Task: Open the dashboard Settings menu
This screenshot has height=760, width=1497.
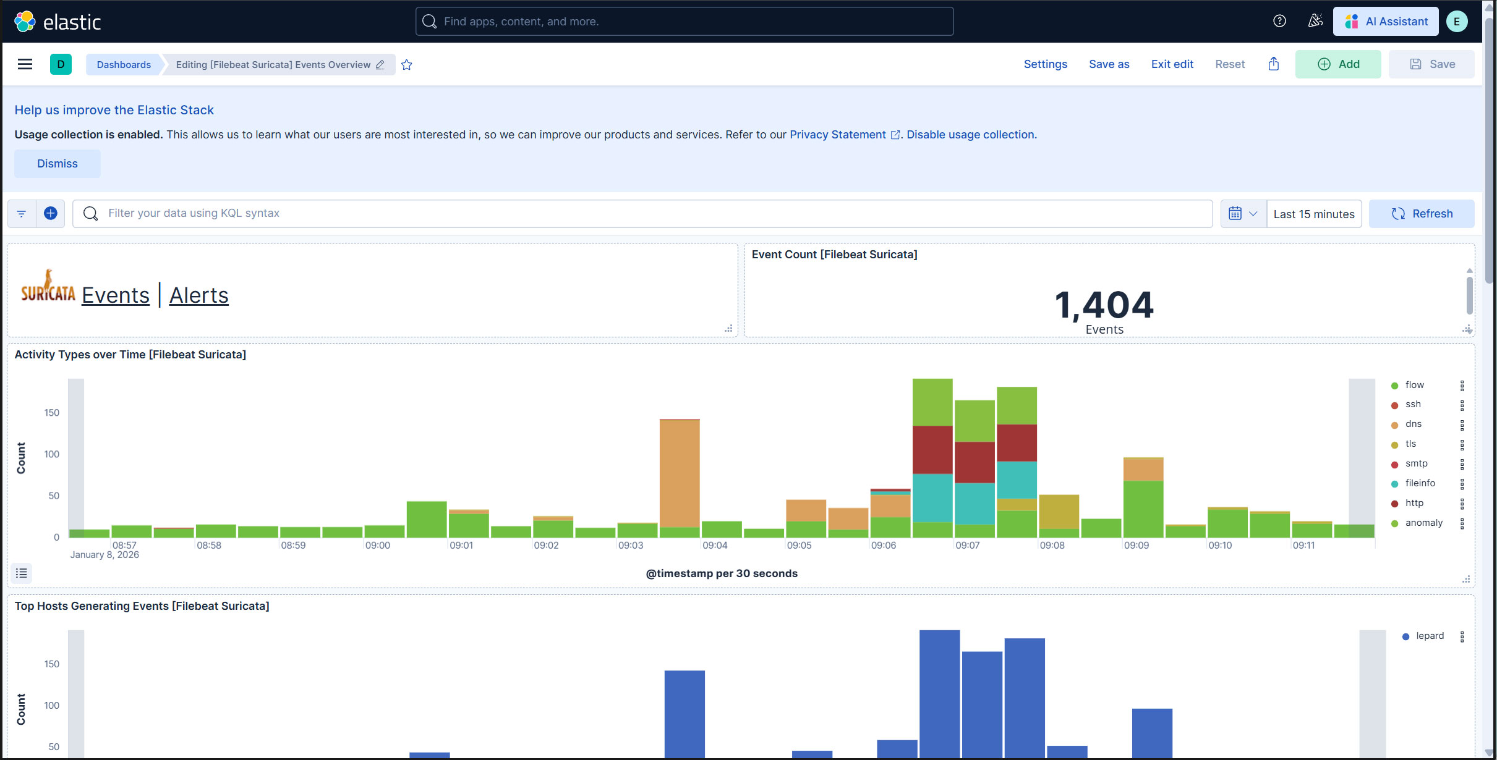Action: 1045,64
